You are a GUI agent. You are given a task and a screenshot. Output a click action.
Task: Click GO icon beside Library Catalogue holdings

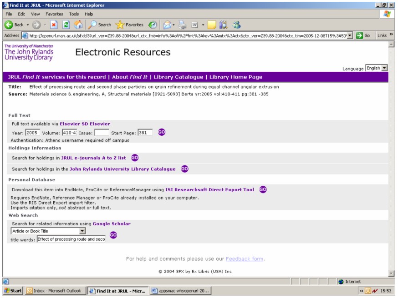point(185,169)
